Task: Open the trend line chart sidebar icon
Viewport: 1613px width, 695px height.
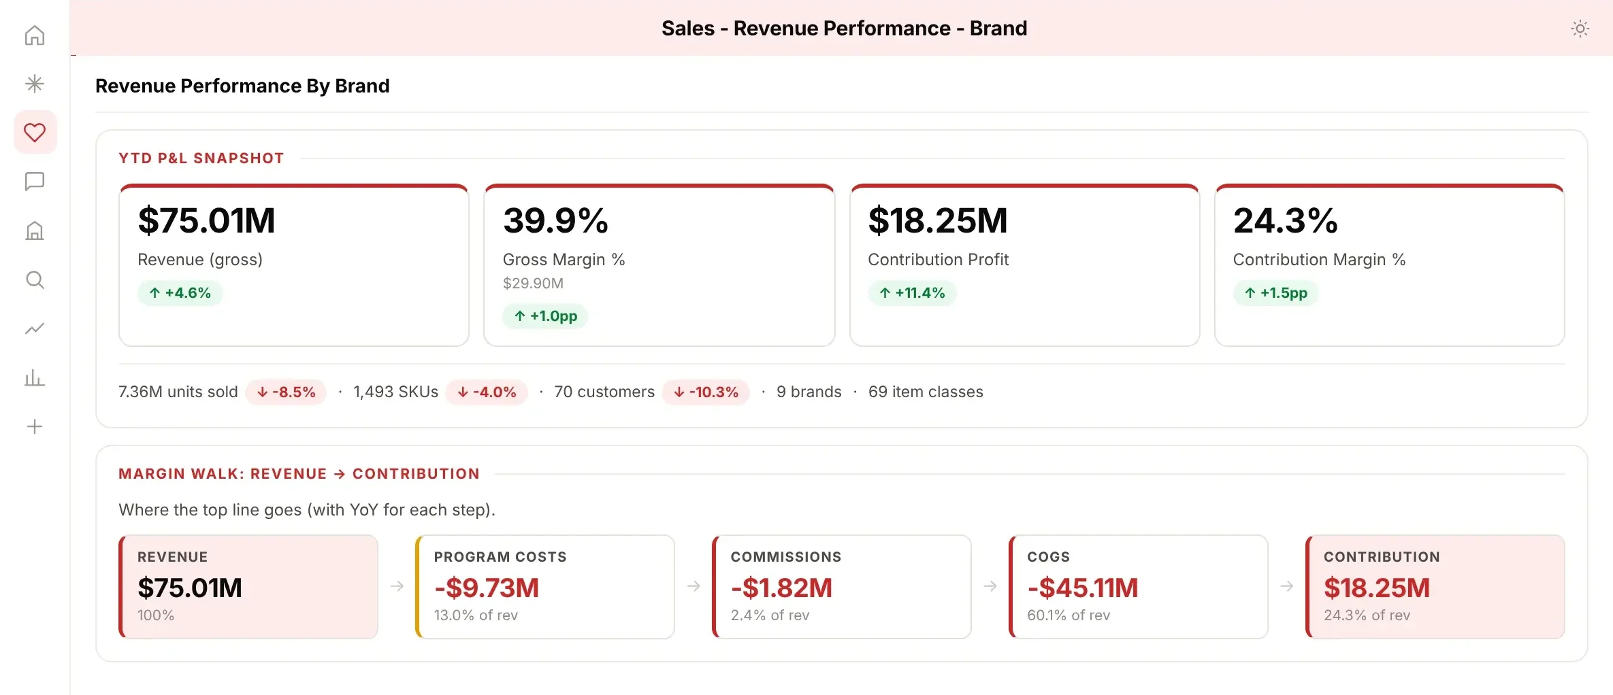Action: 35,328
